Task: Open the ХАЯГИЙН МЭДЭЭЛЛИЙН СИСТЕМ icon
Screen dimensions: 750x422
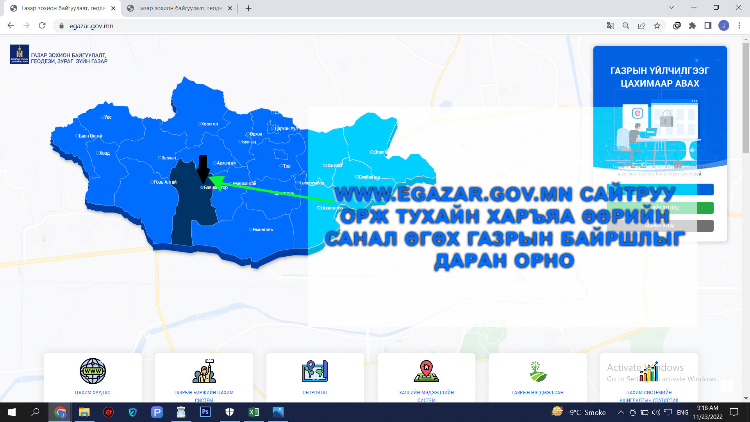Action: [x=426, y=371]
